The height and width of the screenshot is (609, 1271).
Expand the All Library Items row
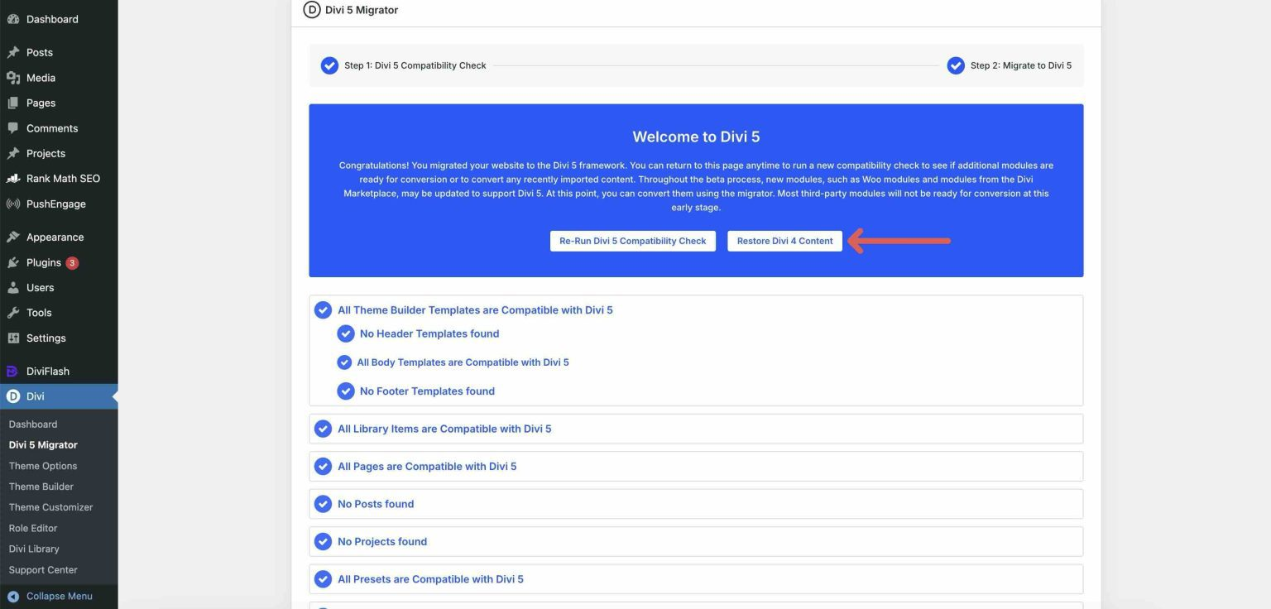[x=696, y=429]
